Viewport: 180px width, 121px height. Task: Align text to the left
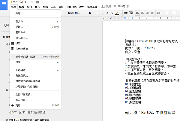137,13
